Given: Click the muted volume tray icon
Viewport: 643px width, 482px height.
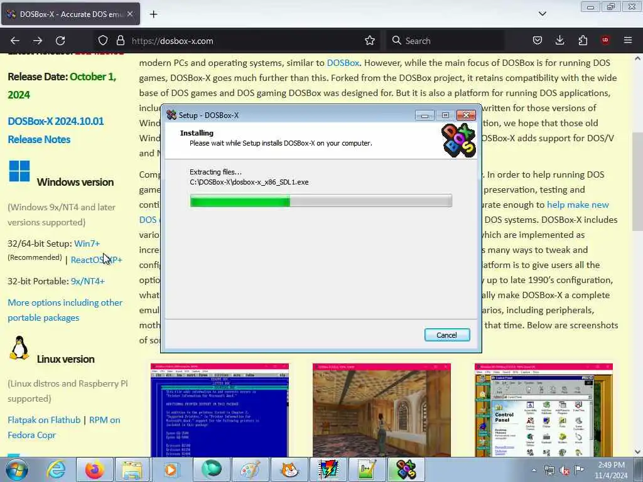Looking at the screenshot, I should point(565,471).
